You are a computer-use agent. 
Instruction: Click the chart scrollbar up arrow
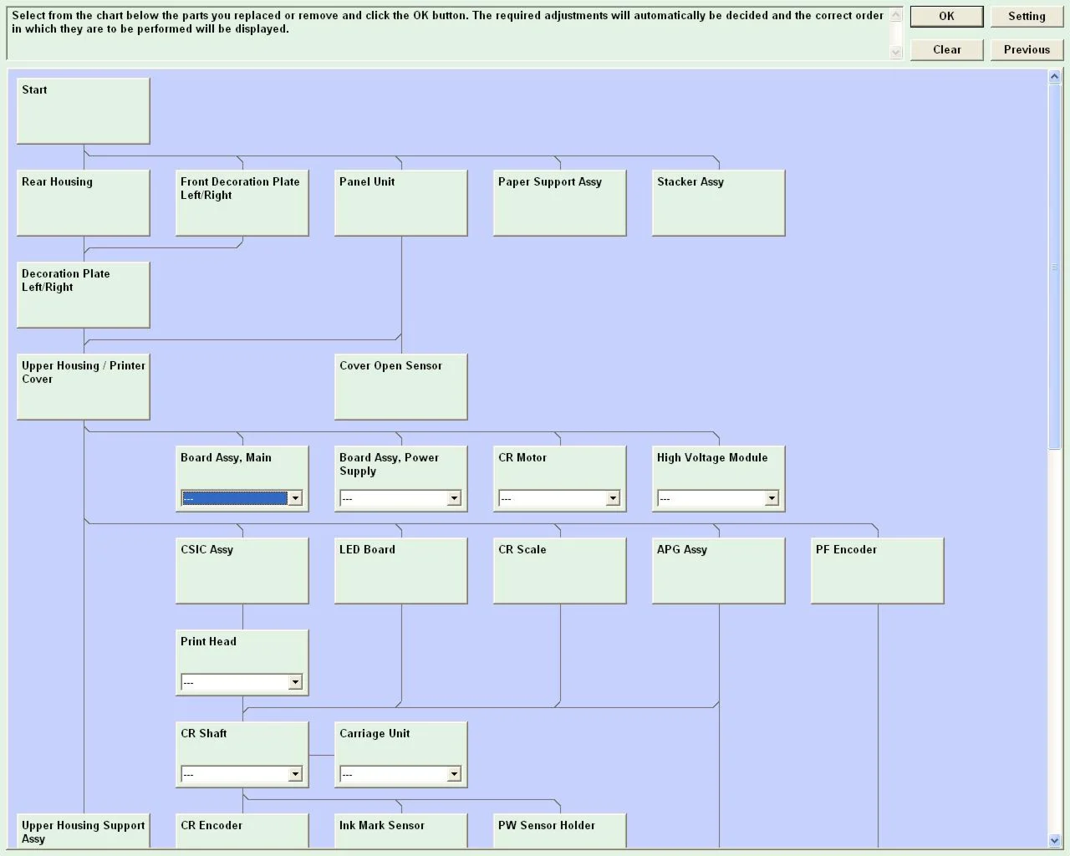(x=1054, y=77)
